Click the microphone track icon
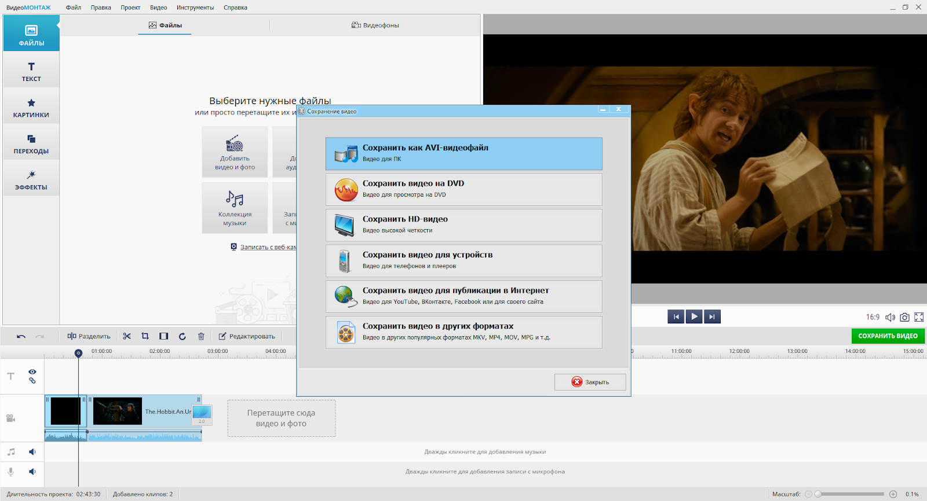Screen dimensions: 927x501 coord(10,471)
